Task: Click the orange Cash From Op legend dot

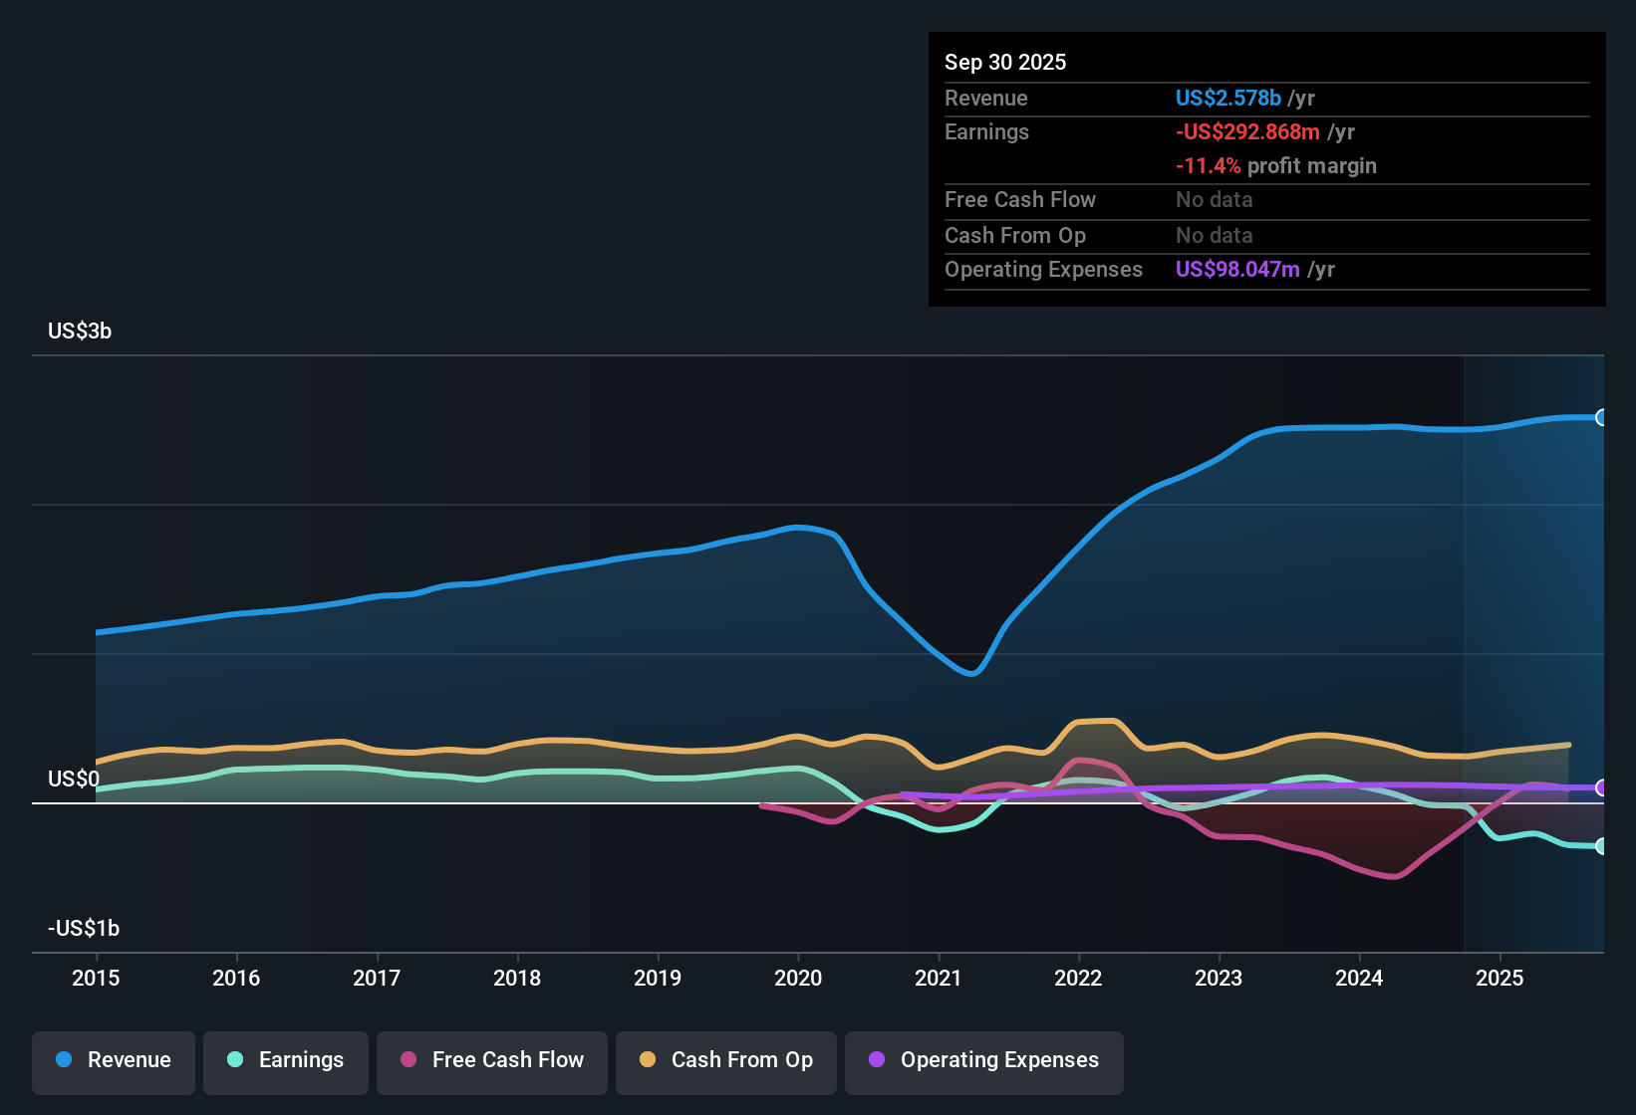Action: point(648,1060)
